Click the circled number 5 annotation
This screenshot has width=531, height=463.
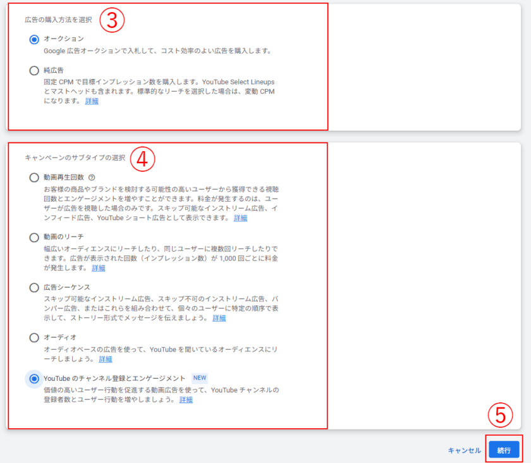coord(500,415)
